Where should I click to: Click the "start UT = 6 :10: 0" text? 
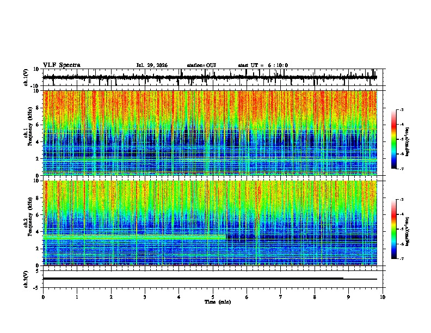(x=263, y=65)
